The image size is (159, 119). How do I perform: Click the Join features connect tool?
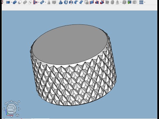35,2
